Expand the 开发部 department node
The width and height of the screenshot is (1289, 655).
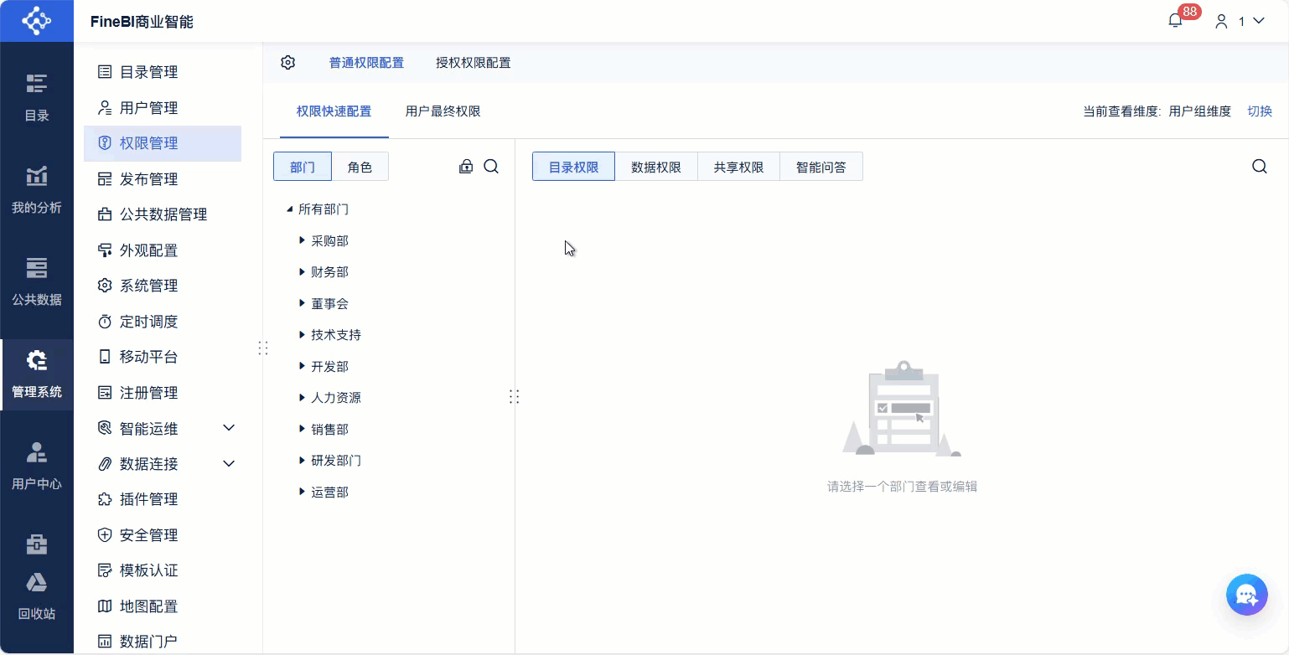pyautogui.click(x=303, y=366)
